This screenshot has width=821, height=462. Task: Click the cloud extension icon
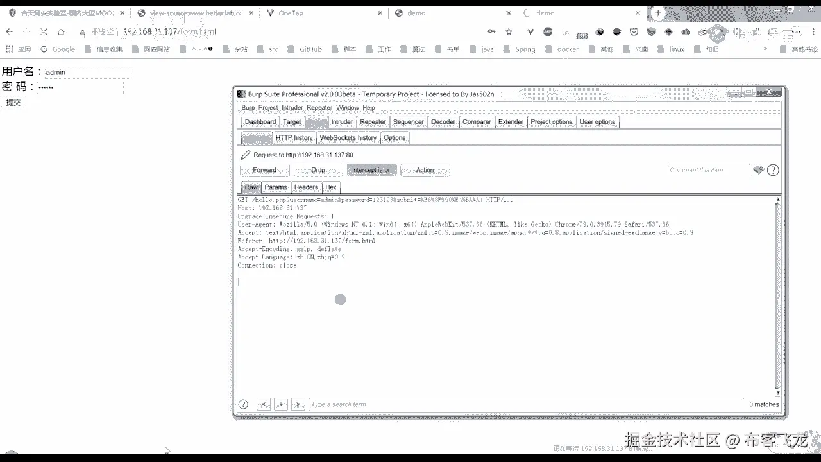click(686, 31)
